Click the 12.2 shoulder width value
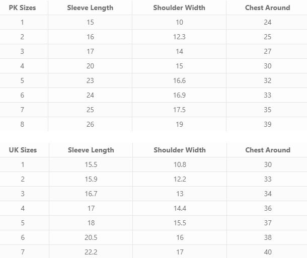 (180, 179)
